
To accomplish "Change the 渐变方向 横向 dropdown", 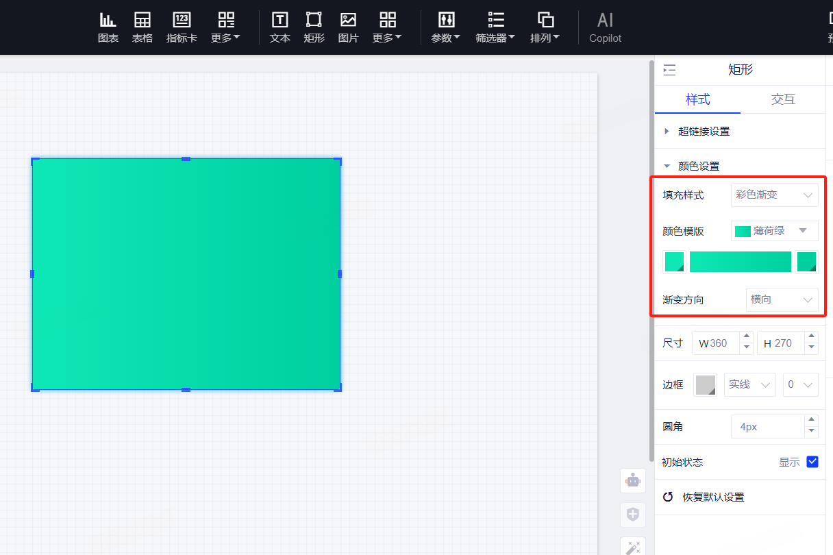I will (782, 299).
